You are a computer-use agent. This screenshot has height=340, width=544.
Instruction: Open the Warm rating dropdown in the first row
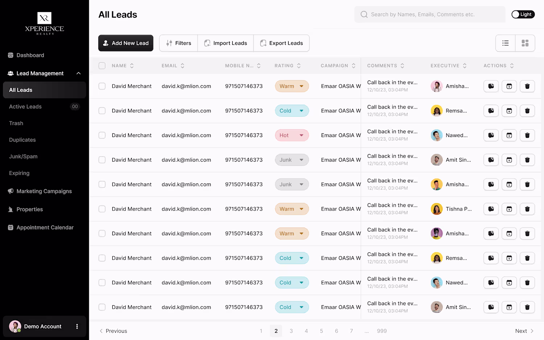pyautogui.click(x=292, y=86)
